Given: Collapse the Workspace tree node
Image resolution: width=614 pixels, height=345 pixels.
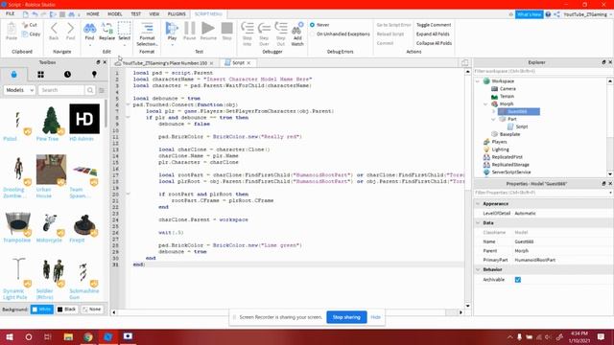Looking at the screenshot, I should click(478, 81).
